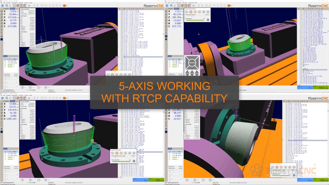Click red record in bottom-left simulator controls

pos(117,153)
